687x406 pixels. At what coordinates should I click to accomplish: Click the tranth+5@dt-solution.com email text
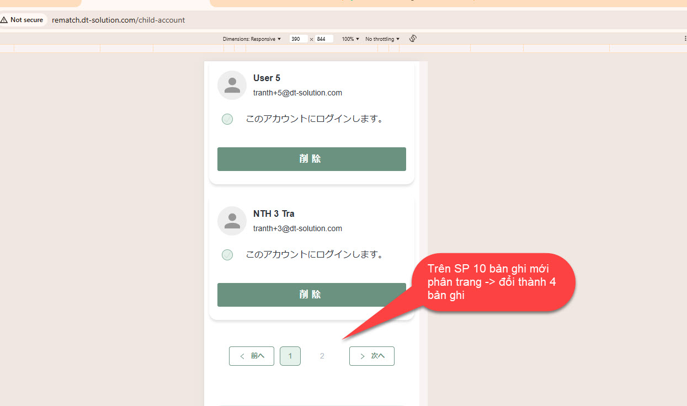click(297, 93)
